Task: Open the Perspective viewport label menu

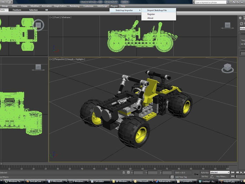Action: [59, 59]
